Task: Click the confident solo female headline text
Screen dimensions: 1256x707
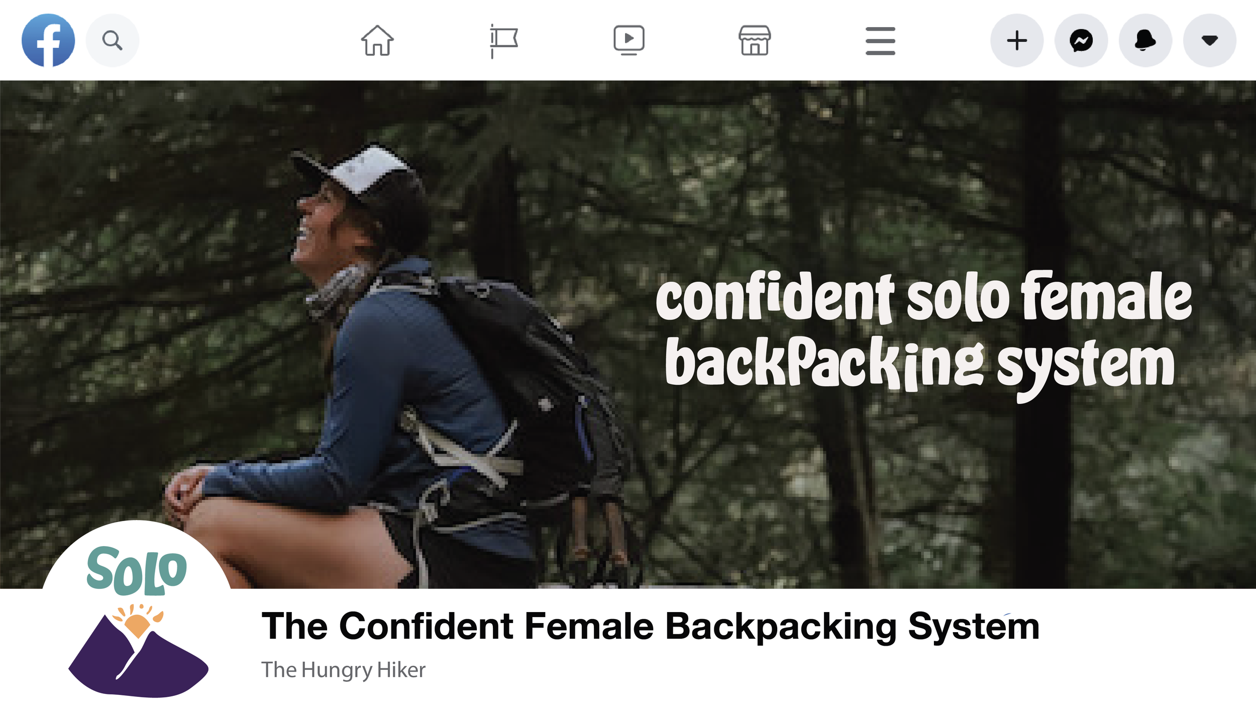Action: 923,296
